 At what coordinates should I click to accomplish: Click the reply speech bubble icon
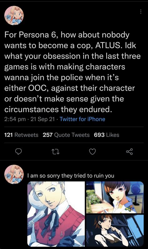click(18, 152)
